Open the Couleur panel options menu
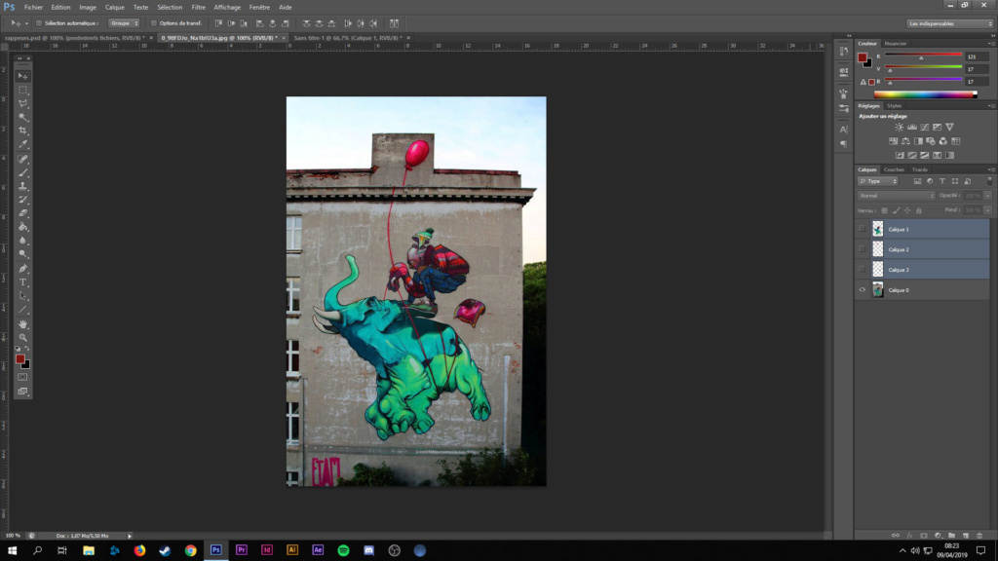This screenshot has height=561, width=998. pos(990,43)
